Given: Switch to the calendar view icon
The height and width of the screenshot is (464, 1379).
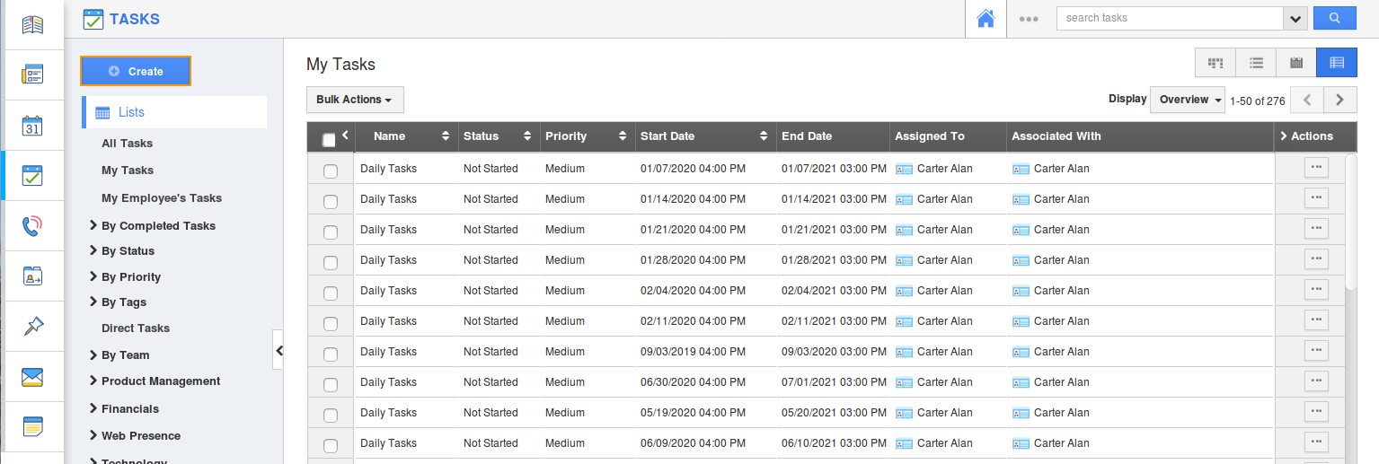Looking at the screenshot, I should point(1296,63).
